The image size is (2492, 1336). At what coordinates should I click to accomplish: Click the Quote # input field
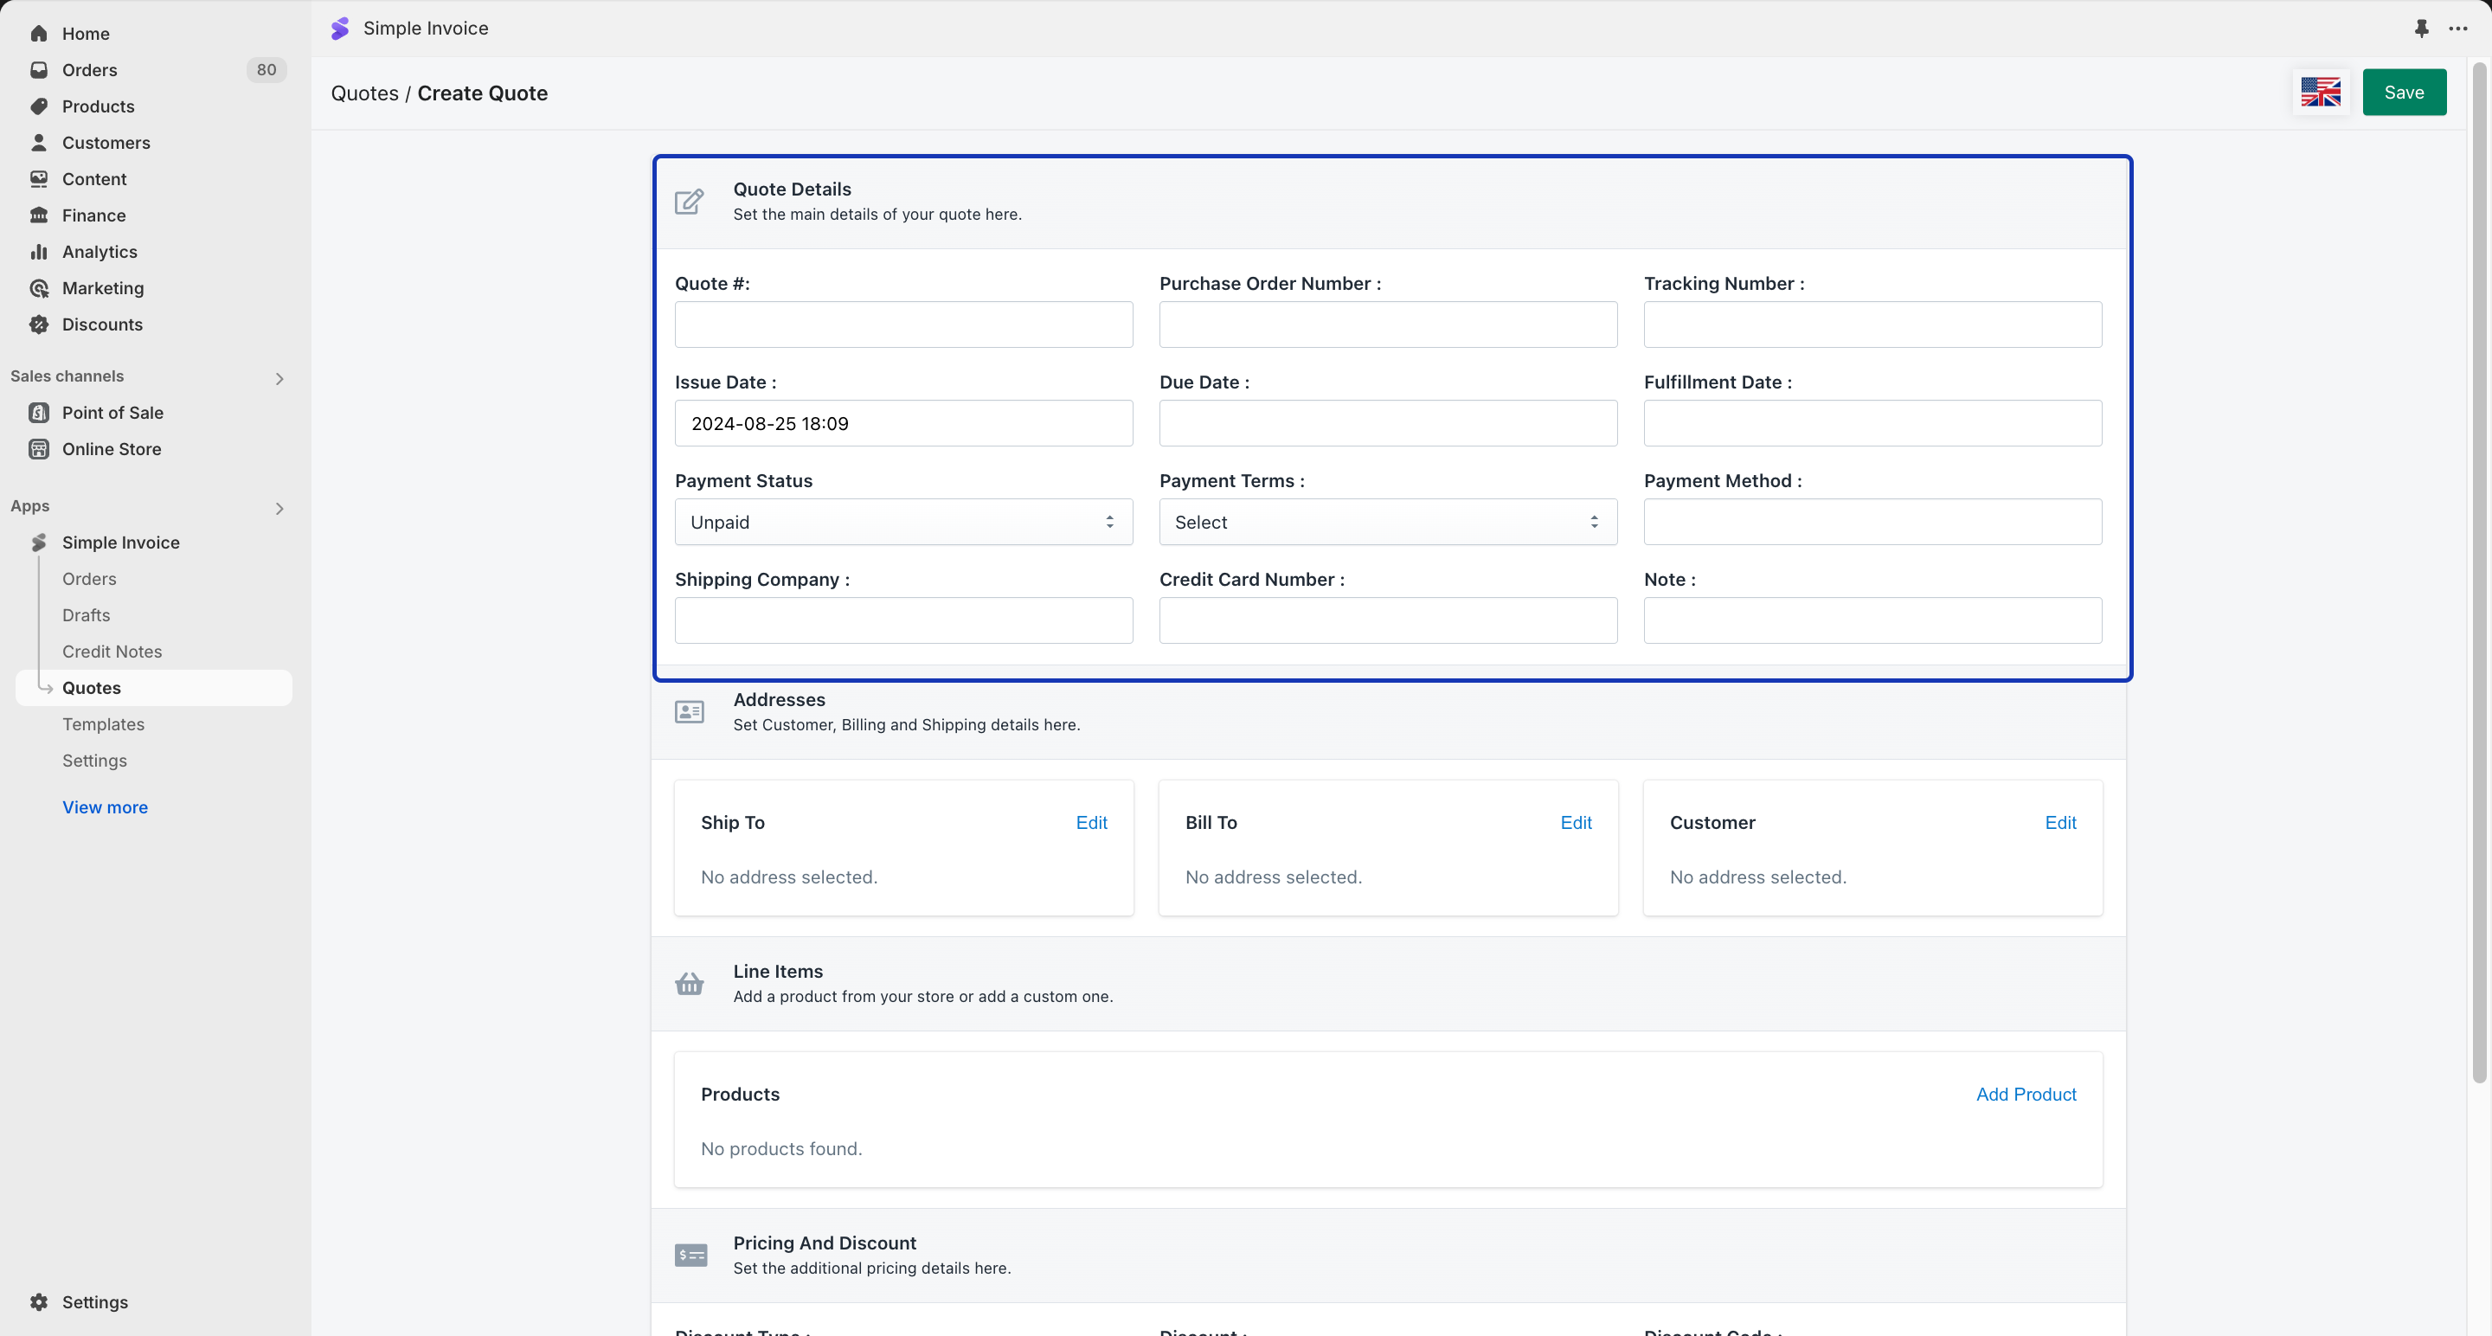pyautogui.click(x=903, y=325)
